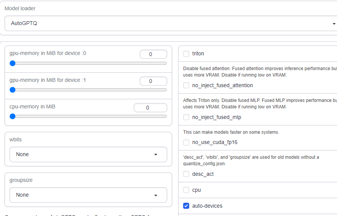
Task: Click the Model loader dropdown caret arrow
Action: (334, 23)
